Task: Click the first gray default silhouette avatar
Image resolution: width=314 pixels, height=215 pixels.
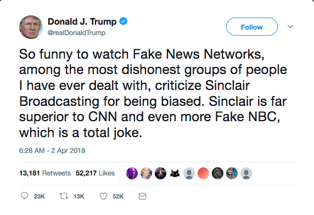Action: coord(189,173)
